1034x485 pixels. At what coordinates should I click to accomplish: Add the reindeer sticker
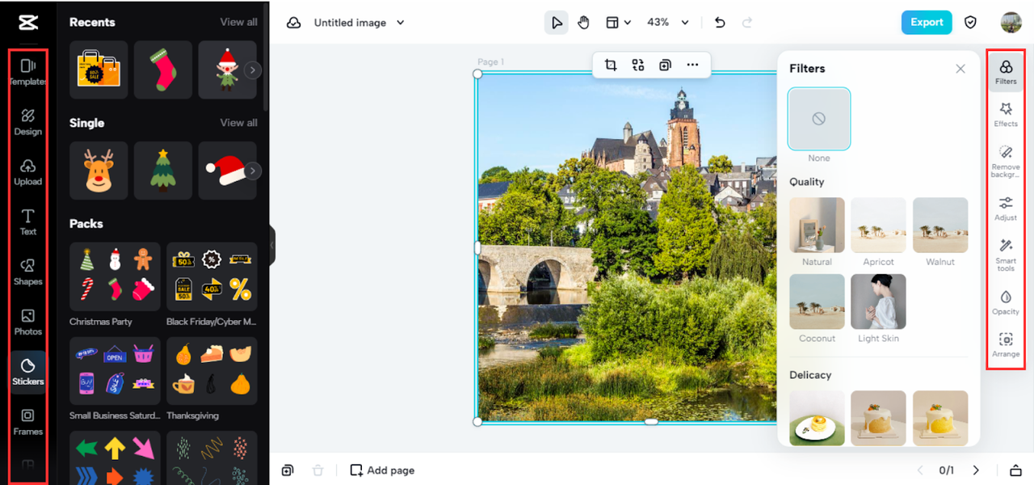(x=99, y=171)
